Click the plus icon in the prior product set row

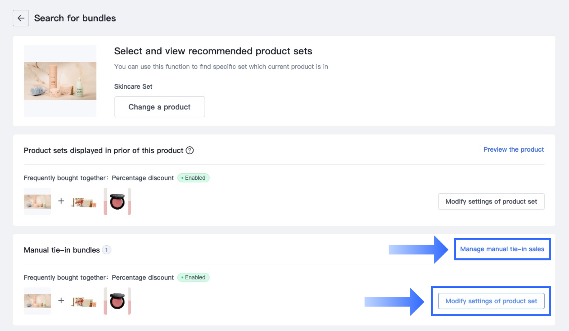pos(61,201)
